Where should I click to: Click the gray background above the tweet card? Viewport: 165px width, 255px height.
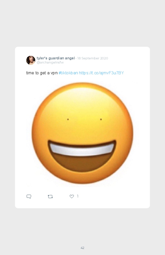pos(82,23)
